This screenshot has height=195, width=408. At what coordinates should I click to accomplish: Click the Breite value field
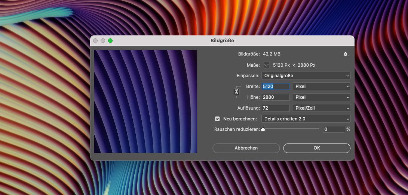click(x=276, y=87)
